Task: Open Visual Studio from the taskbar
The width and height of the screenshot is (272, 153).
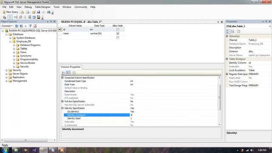Action: click(34, 150)
